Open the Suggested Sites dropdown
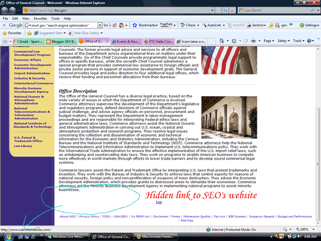321x241 pixels. [65, 33]
